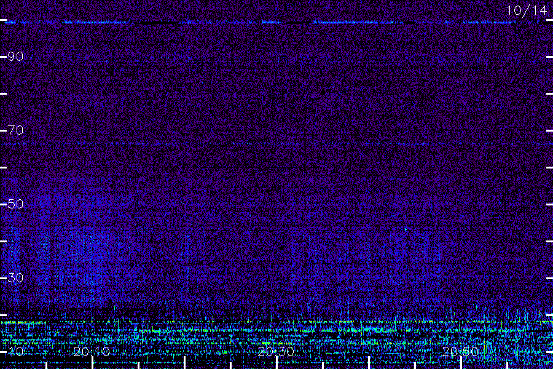Click the 10/14 date label
Viewport: 553px width, 369px height.
pos(527,10)
